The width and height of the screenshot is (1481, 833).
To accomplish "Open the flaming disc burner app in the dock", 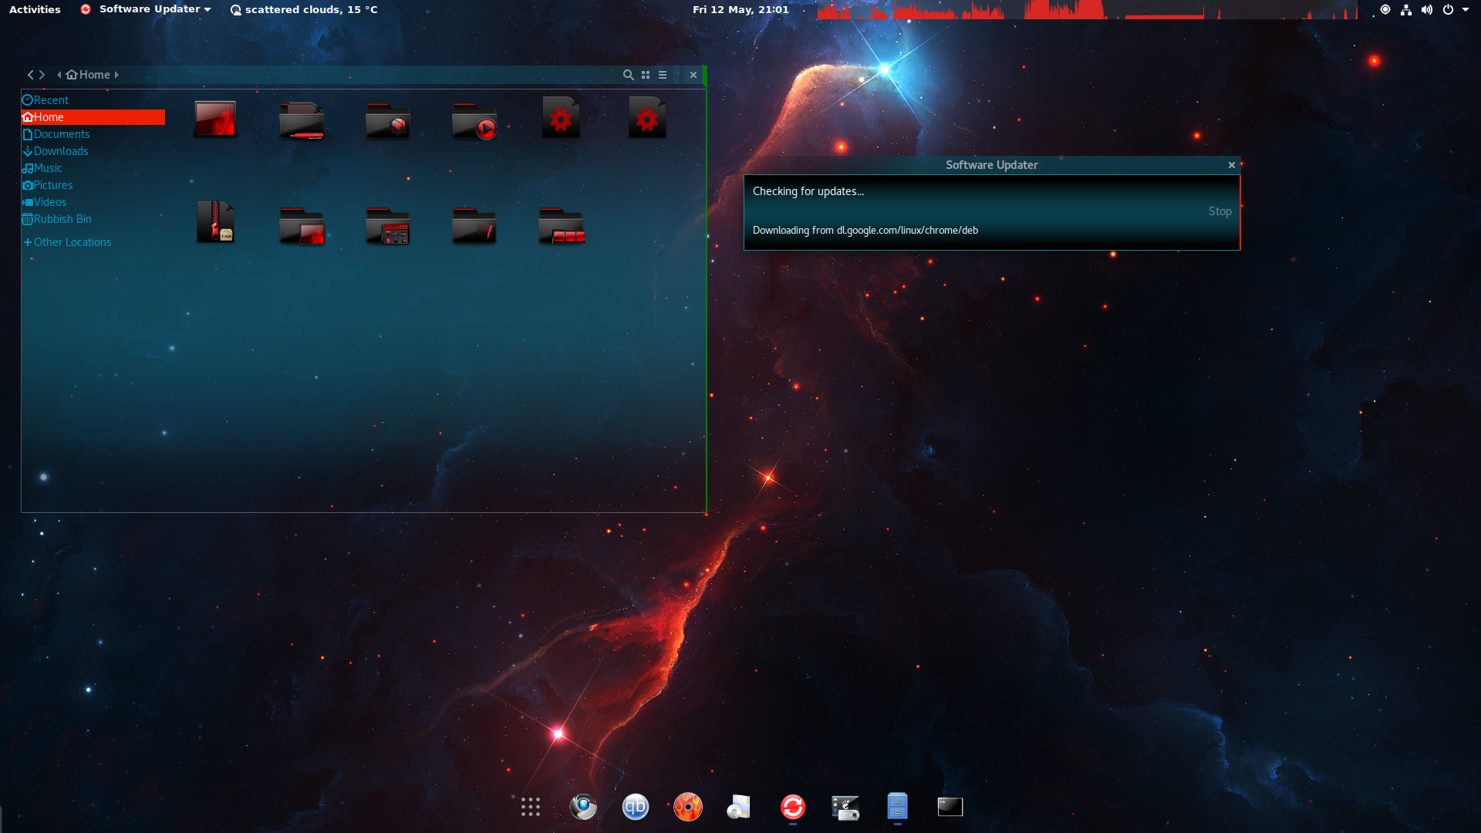I will point(688,807).
